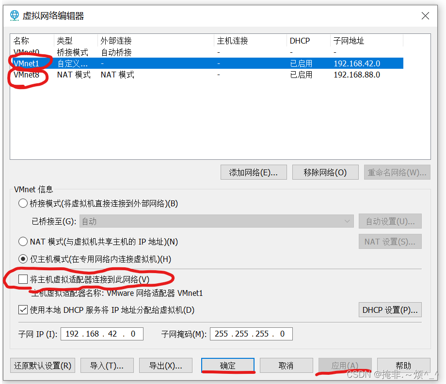Screen dimensions: 446x384
Task: Open DHCP 设置(P)... dialog
Action: click(x=390, y=309)
